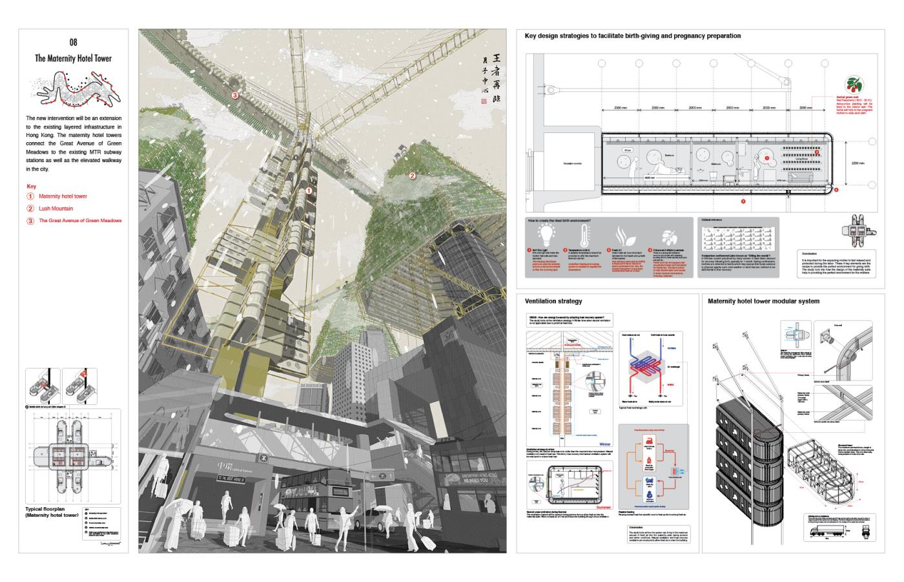Click the 'Ventilation strategy' heading

click(x=553, y=301)
